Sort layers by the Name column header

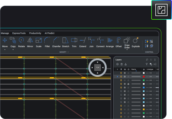(x=134, y=69)
